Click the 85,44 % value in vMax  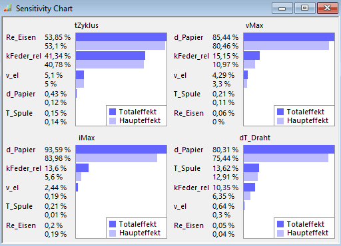coord(225,37)
